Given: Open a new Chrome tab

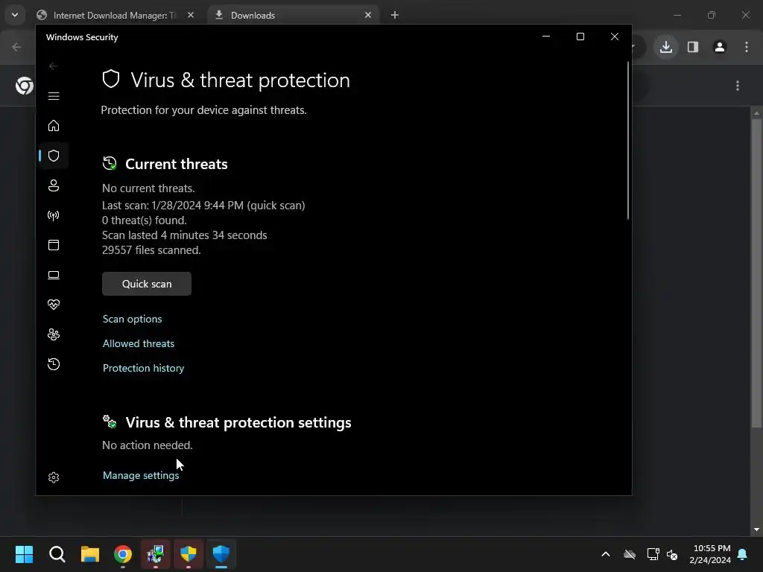Looking at the screenshot, I should [x=395, y=15].
